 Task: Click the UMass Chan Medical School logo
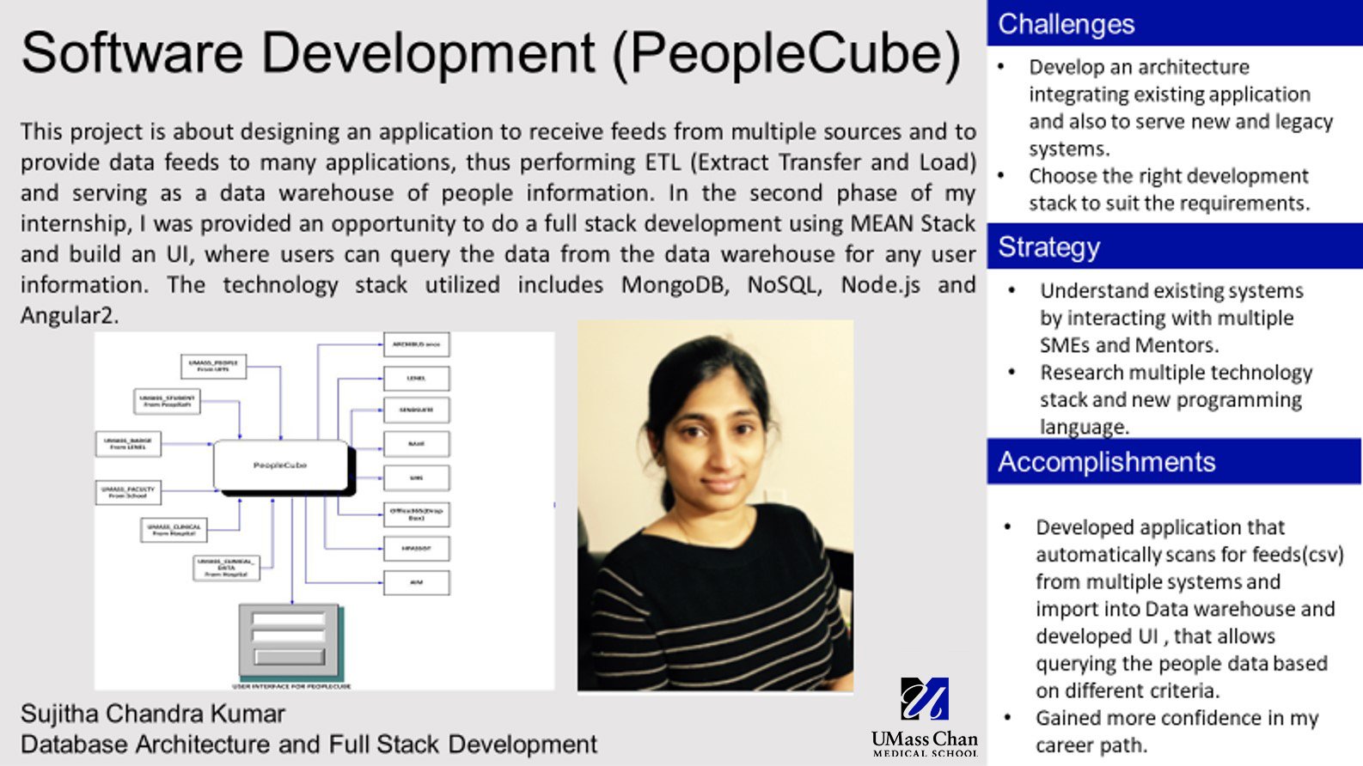coord(924,716)
